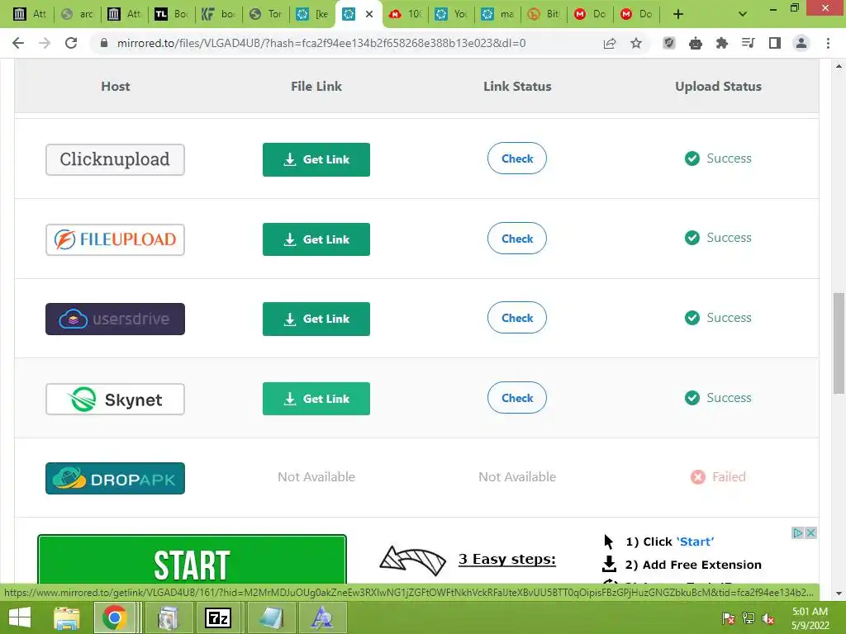Check link status for Skynet
The height and width of the screenshot is (634, 846).
(x=517, y=398)
